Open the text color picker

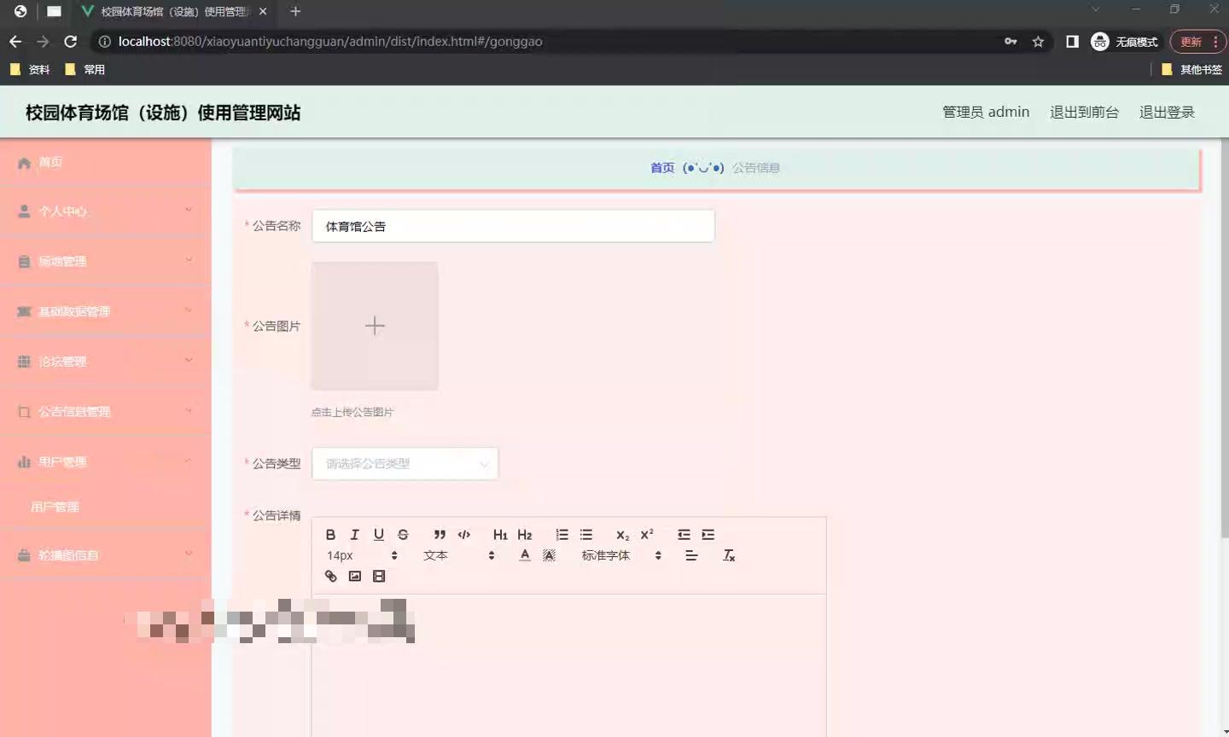click(525, 555)
